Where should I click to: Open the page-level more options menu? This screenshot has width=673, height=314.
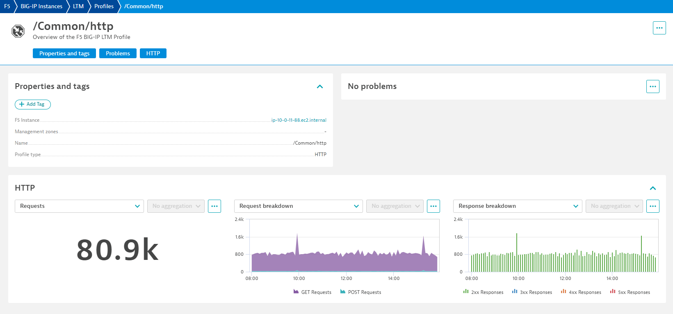tap(659, 28)
